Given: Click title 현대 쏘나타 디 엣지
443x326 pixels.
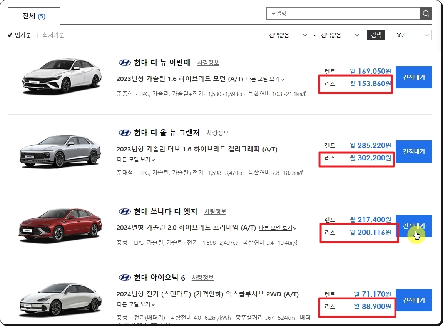Looking at the screenshot, I should coord(165,211).
